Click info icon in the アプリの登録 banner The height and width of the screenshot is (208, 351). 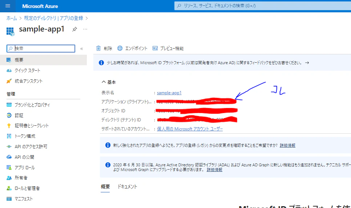pyautogui.click(x=108, y=145)
